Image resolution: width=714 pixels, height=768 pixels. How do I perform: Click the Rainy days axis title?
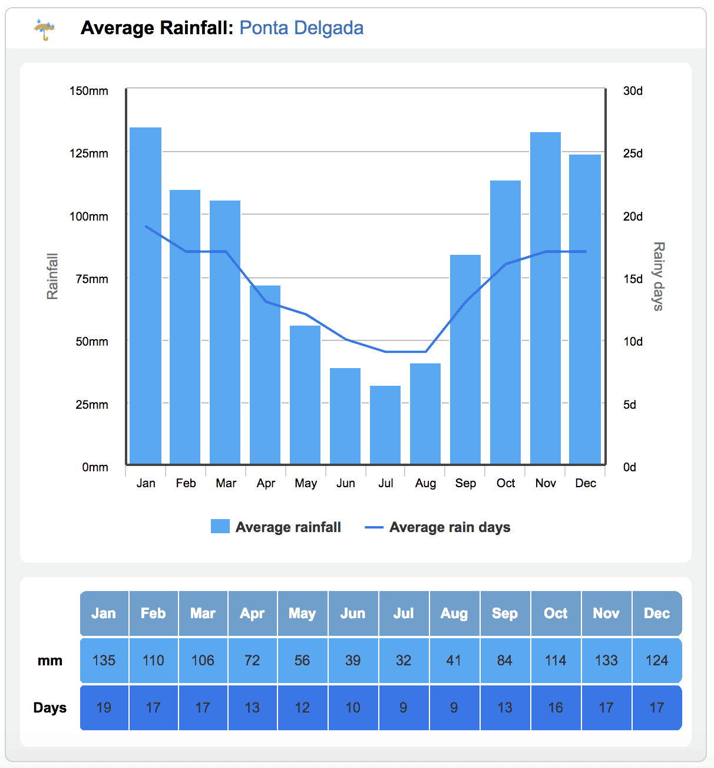coord(659,276)
